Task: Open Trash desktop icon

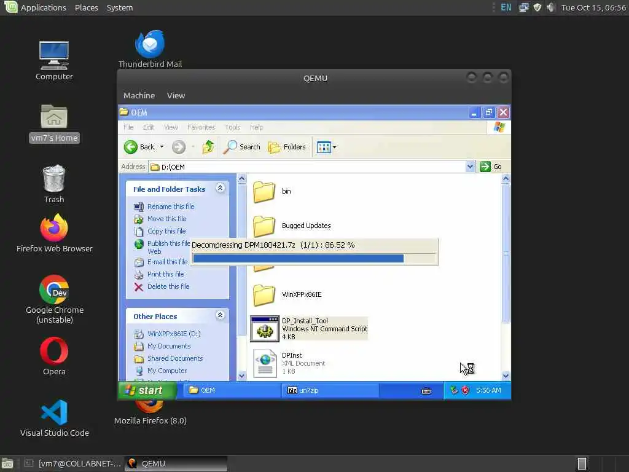Action: pos(54,184)
